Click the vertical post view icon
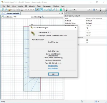107x103 pixels. point(57,10)
